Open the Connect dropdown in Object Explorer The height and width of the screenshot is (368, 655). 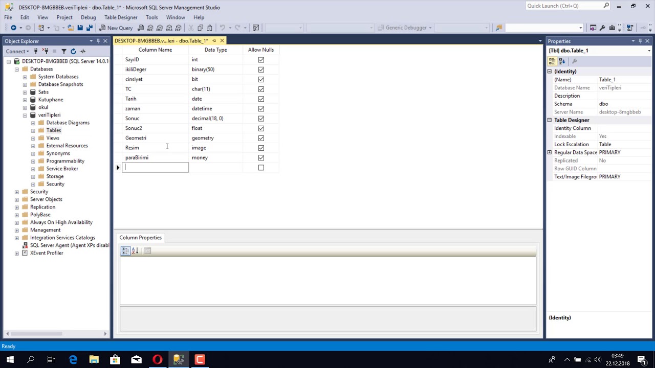pos(17,51)
